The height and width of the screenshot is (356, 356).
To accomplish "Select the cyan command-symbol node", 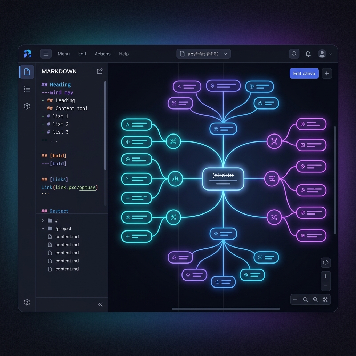I will click(x=137, y=217).
